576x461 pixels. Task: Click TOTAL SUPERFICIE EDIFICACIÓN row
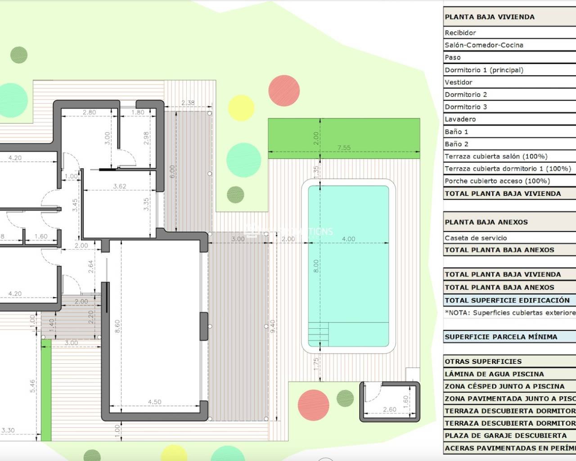click(507, 300)
